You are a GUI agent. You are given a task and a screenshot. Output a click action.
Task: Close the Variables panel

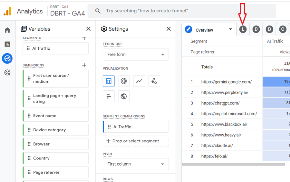(88, 29)
